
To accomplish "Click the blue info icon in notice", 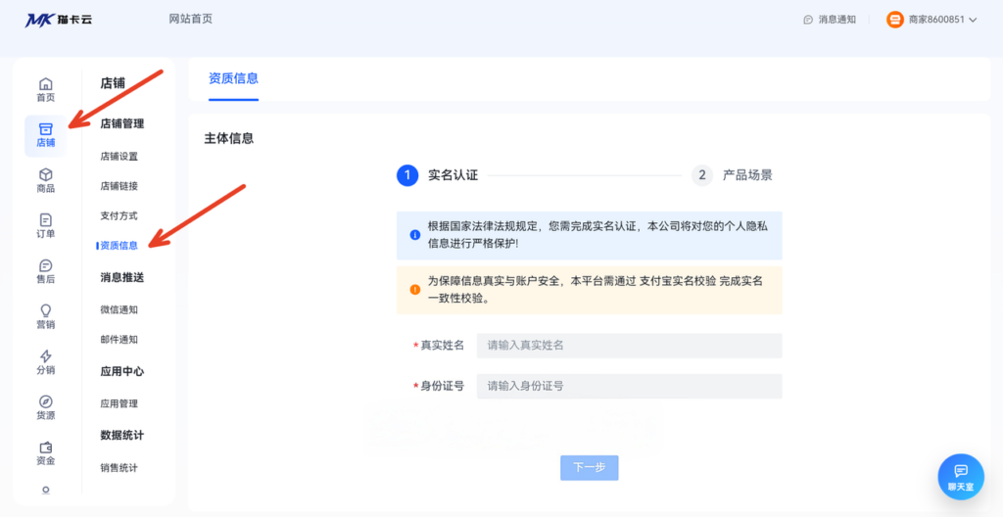I will pyautogui.click(x=414, y=235).
